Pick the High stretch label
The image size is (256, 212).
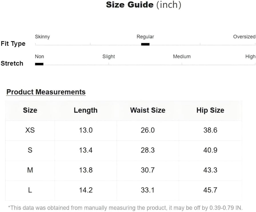pos(250,57)
